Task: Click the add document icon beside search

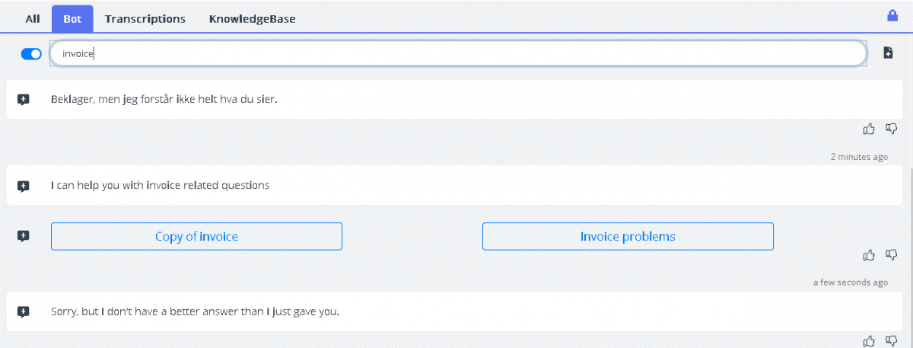Action: tap(888, 53)
